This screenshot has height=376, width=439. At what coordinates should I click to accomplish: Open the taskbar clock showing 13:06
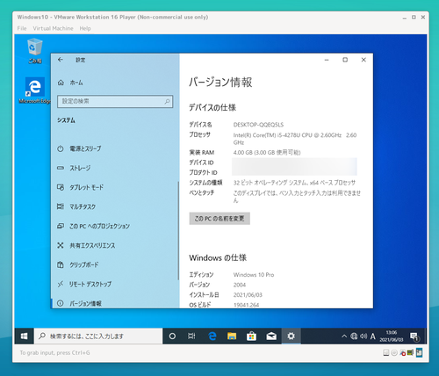(x=392, y=336)
